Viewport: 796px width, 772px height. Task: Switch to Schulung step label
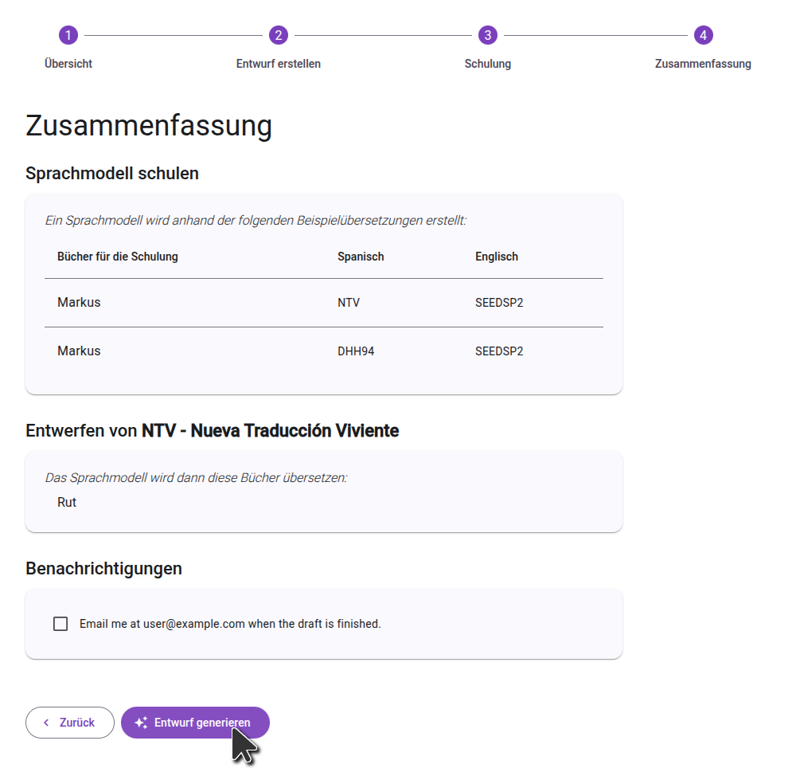(x=488, y=64)
